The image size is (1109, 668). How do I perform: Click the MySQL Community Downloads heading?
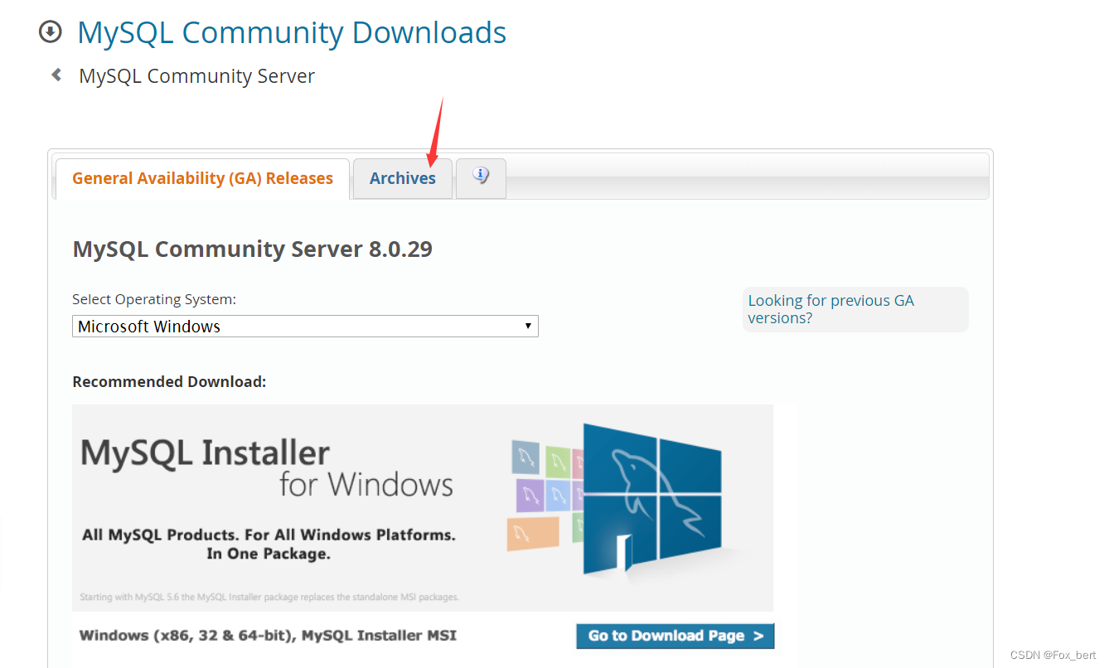292,32
